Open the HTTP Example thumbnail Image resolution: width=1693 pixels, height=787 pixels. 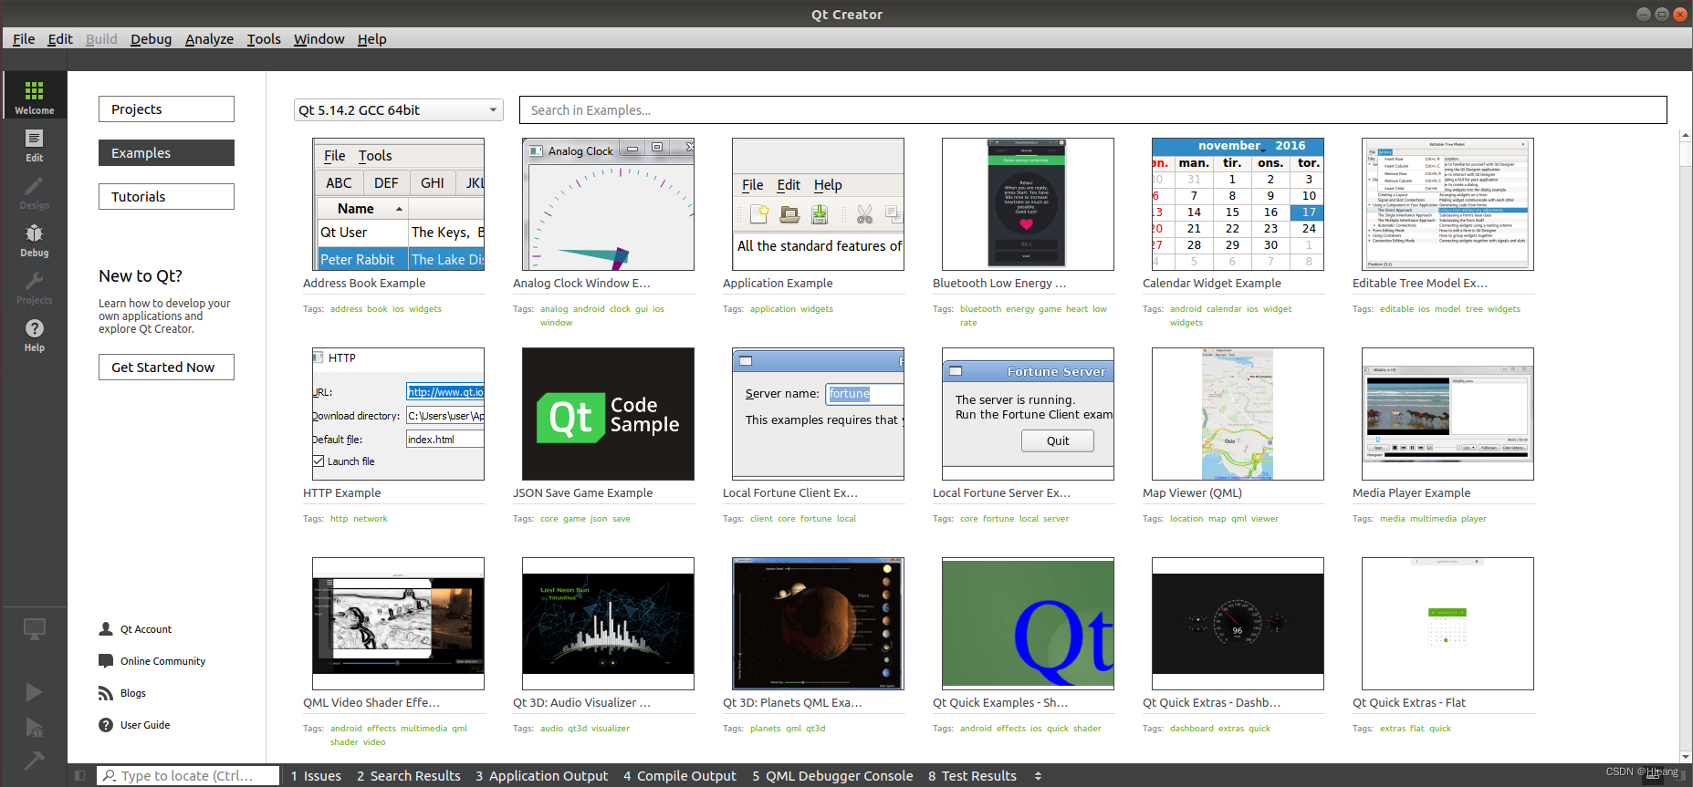[x=398, y=414]
